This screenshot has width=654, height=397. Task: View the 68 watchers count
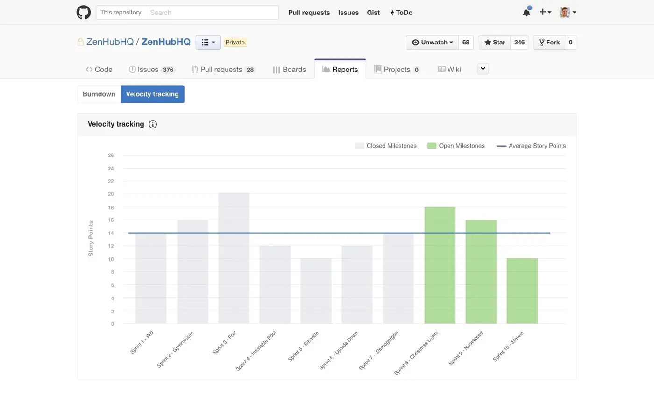pos(466,42)
